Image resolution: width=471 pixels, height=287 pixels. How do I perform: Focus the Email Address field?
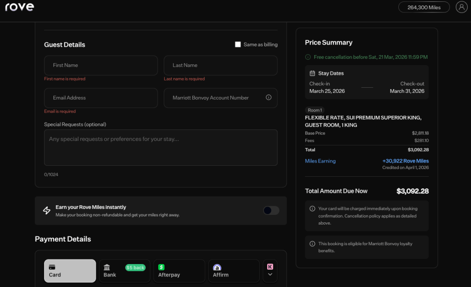101,98
